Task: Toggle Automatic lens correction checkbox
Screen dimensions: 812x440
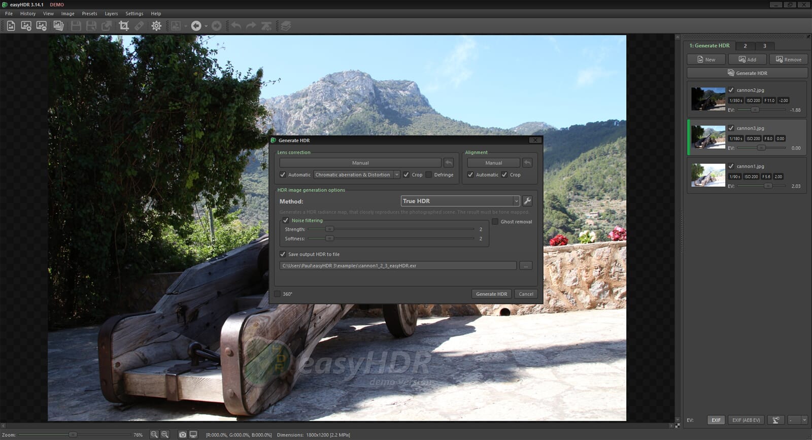Action: 283,175
